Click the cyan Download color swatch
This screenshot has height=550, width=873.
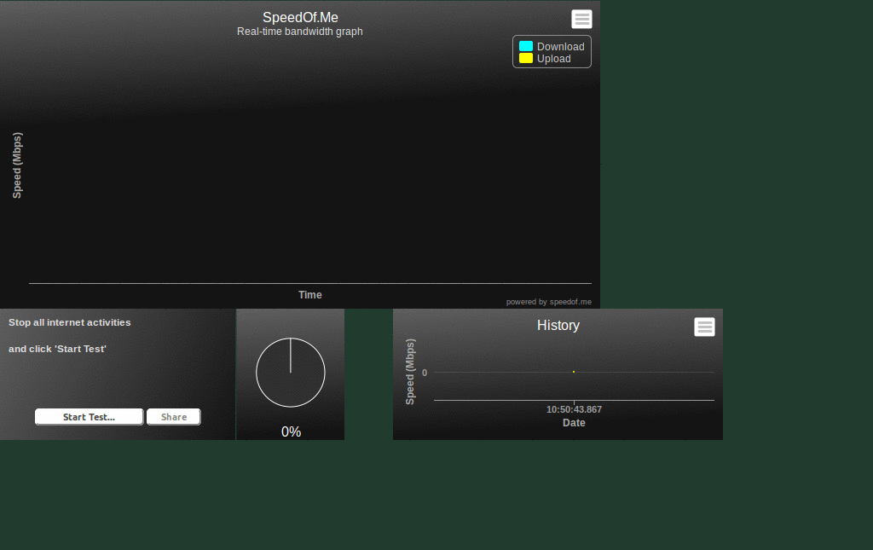[525, 46]
